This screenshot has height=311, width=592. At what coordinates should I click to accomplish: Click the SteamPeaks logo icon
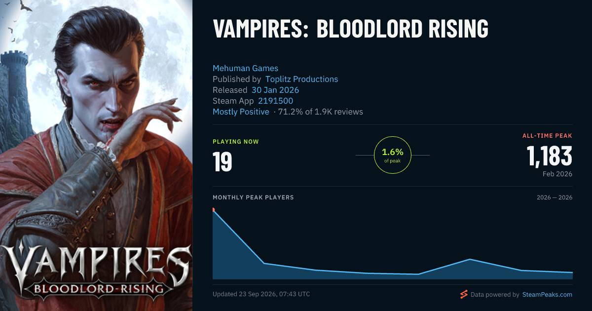pos(464,295)
